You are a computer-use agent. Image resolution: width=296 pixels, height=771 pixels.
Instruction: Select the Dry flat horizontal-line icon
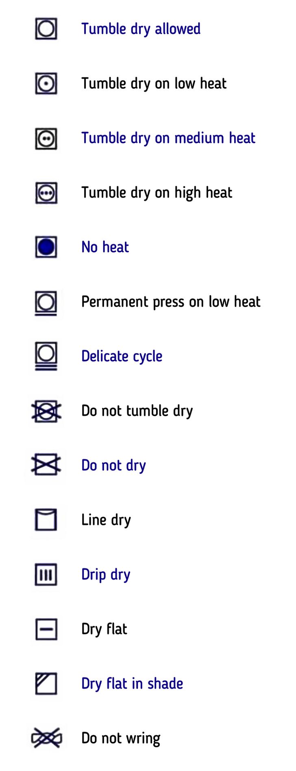coord(46,630)
